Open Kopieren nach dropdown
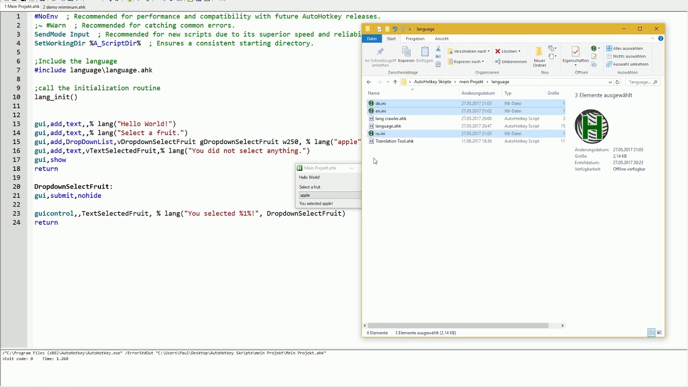 click(465, 62)
